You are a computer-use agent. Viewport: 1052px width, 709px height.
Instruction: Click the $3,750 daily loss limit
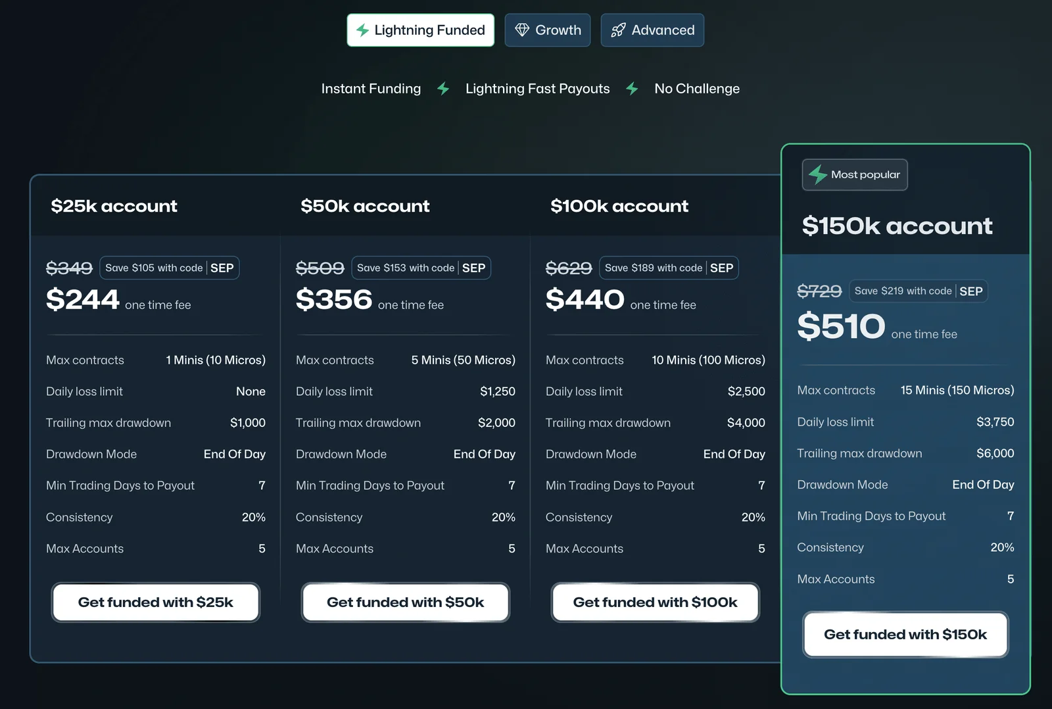(x=995, y=422)
